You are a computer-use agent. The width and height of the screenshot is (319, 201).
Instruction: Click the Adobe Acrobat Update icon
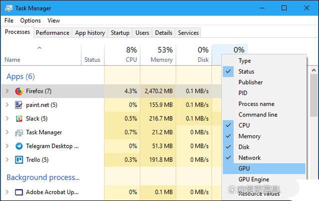[19, 192]
